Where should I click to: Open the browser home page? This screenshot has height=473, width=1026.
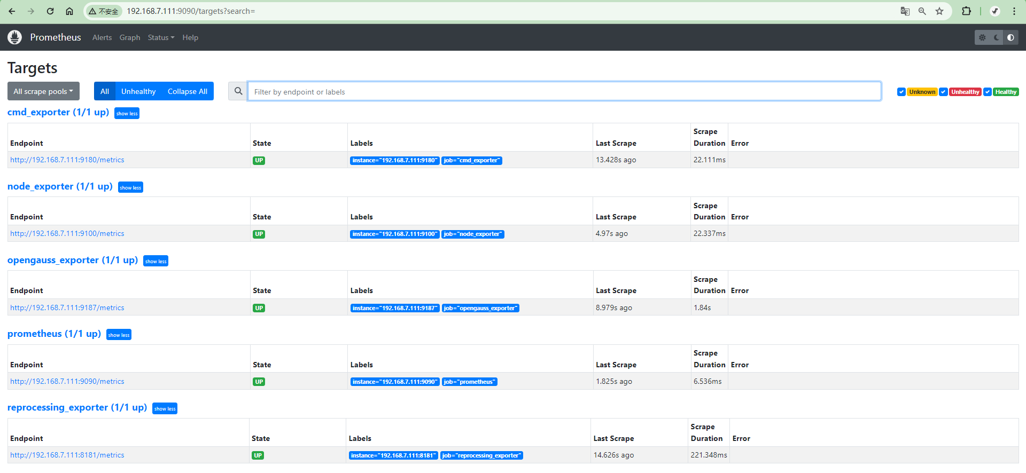pos(69,11)
